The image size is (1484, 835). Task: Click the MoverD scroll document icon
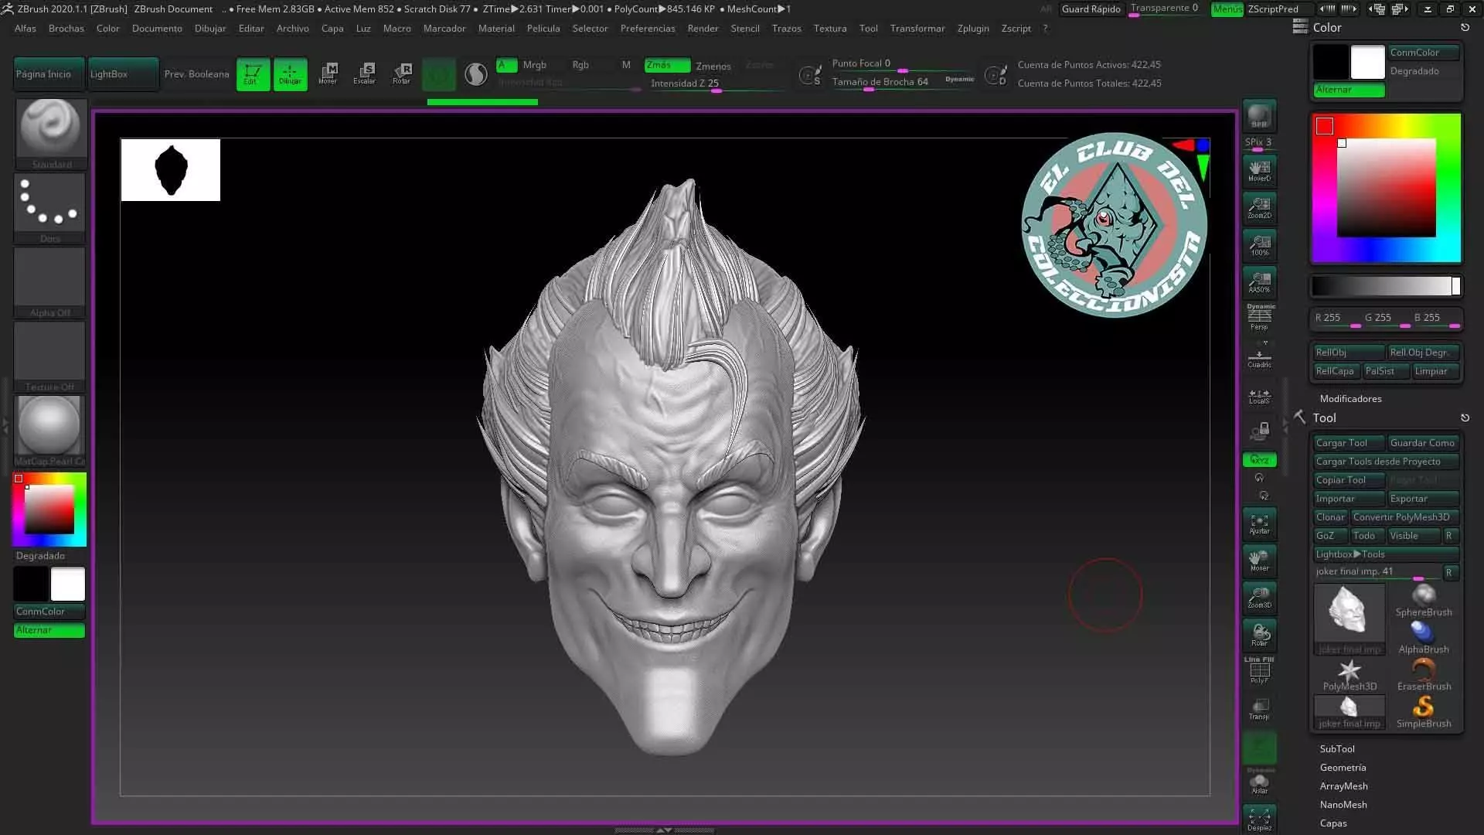coord(1259,170)
